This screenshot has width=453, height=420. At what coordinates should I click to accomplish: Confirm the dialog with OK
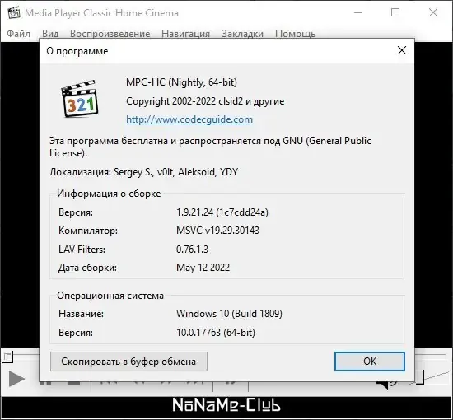point(370,362)
